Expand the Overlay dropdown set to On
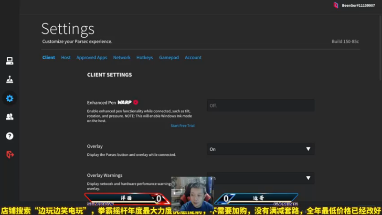The height and width of the screenshot is (215, 382). (x=260, y=149)
